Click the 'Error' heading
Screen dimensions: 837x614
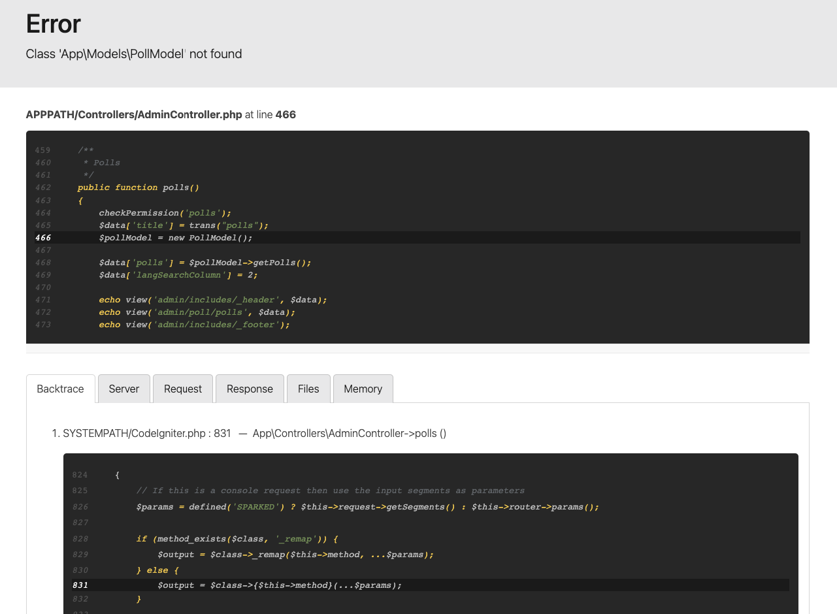coord(54,24)
